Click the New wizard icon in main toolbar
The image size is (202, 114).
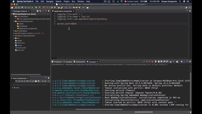point(12,8)
